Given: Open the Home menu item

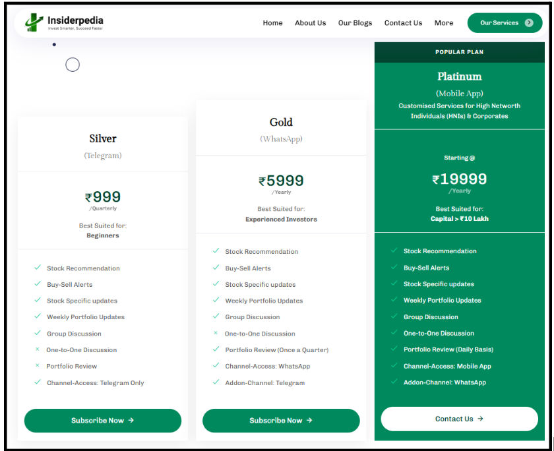Looking at the screenshot, I should [x=272, y=23].
